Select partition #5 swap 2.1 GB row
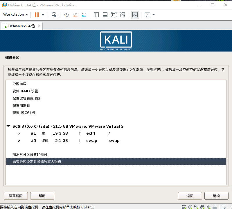 tap(116, 141)
